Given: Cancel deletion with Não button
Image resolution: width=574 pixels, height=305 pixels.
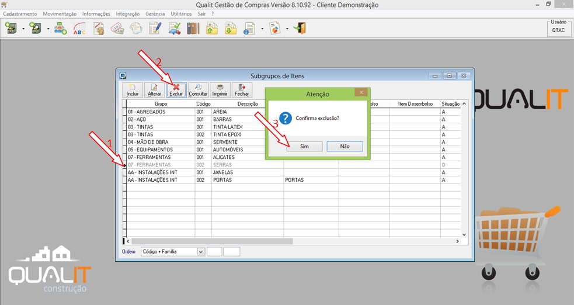Looking at the screenshot, I should (x=345, y=146).
